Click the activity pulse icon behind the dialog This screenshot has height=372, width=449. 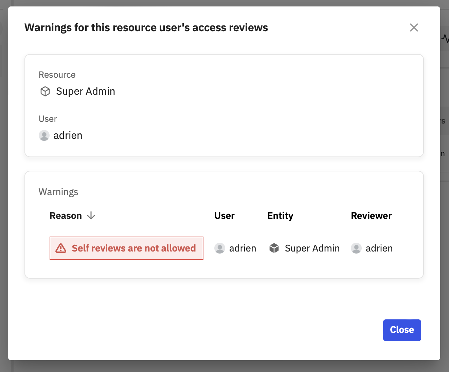pyautogui.click(x=445, y=39)
